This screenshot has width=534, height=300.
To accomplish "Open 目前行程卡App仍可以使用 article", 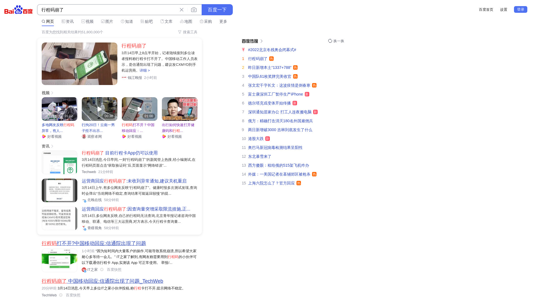I will coord(120,153).
